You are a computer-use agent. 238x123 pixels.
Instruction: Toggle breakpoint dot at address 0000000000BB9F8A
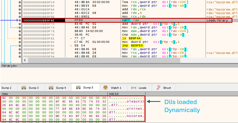(x=20, y=45)
